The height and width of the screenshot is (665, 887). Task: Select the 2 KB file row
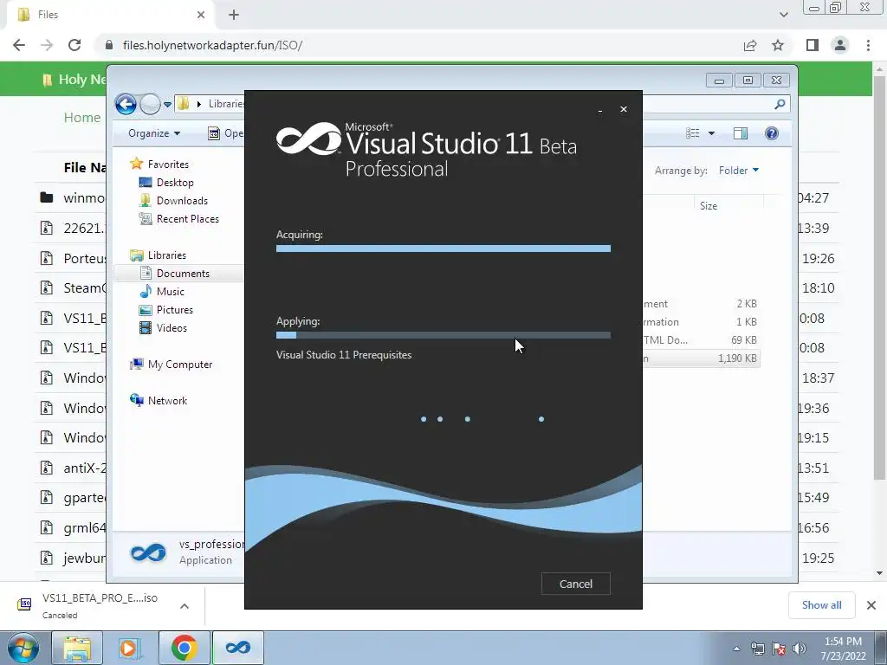tap(702, 304)
